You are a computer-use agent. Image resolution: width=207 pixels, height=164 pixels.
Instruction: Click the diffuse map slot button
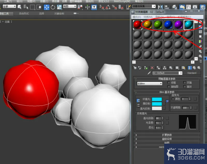(164, 104)
